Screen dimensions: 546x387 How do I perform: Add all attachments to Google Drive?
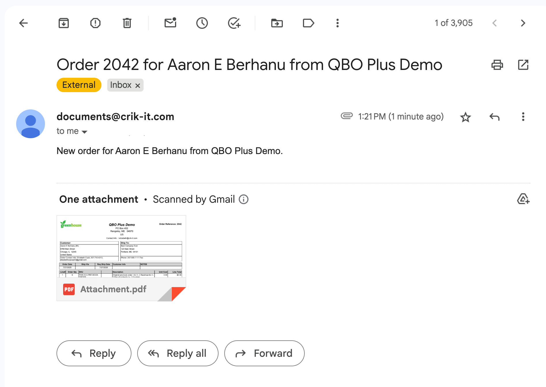point(523,199)
